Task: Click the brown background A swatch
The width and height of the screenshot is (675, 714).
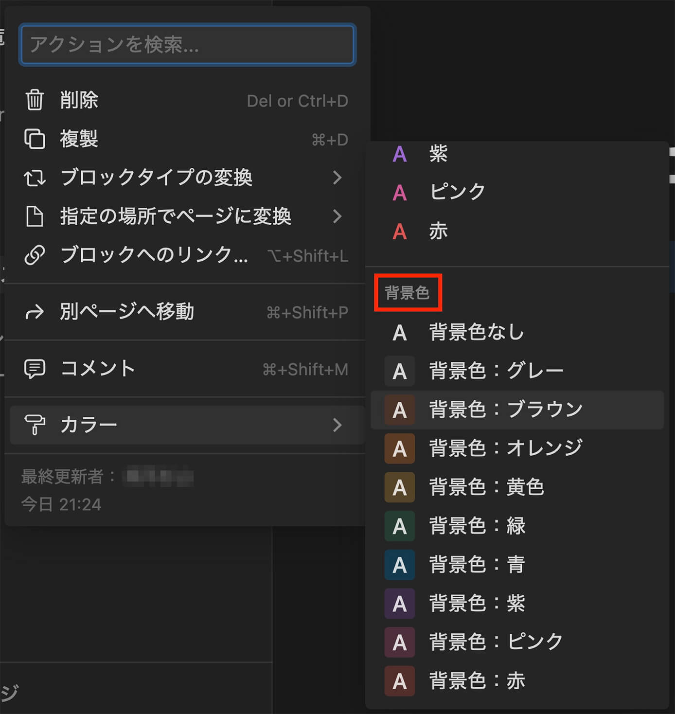Action: [x=400, y=410]
